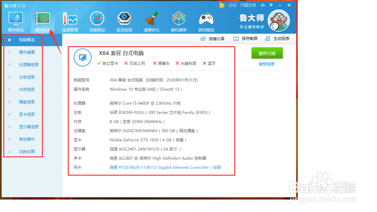This screenshot has height=212, width=377.
Task: Minimize the 鲁大师 window
Action: [x=280, y=5]
